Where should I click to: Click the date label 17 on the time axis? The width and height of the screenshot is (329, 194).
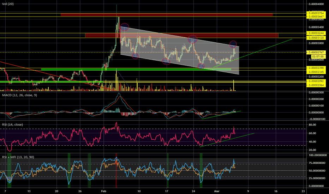click(167, 191)
